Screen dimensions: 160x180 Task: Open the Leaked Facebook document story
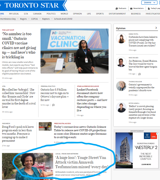coord(92,100)
